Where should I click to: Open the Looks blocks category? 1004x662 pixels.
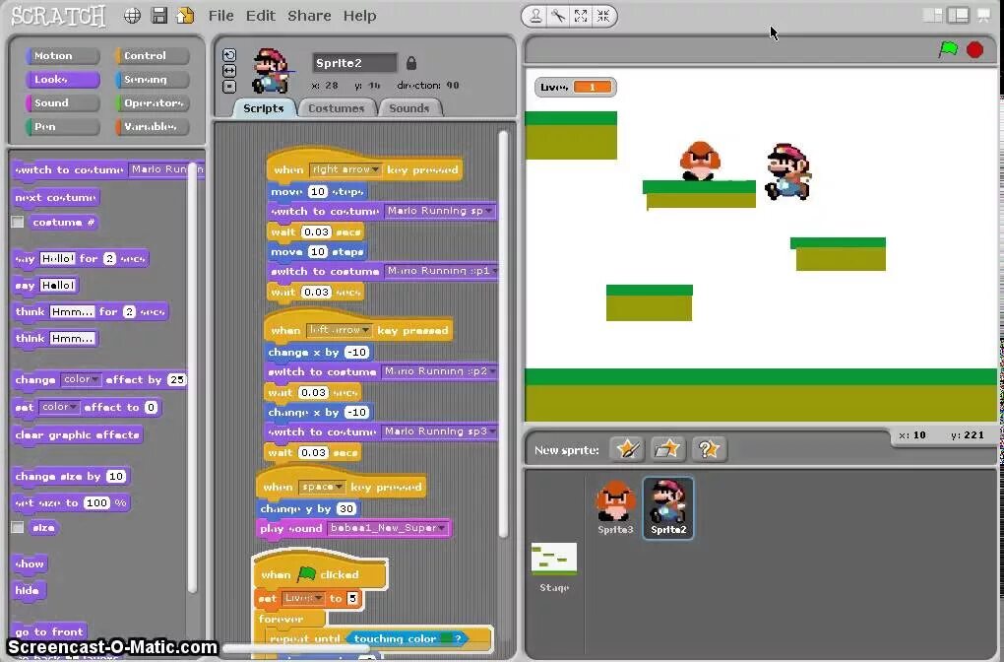tap(63, 80)
